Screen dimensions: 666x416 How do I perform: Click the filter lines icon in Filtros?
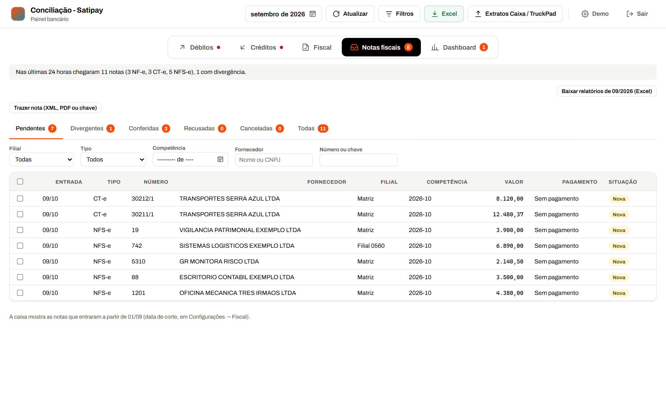pyautogui.click(x=389, y=14)
